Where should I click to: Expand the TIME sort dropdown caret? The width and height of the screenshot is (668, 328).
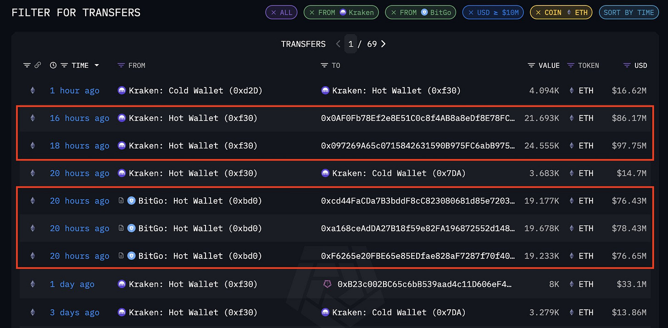[96, 66]
